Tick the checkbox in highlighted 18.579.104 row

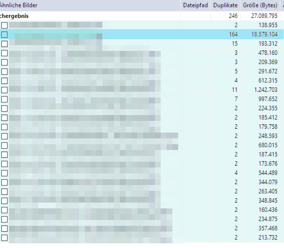(4, 35)
